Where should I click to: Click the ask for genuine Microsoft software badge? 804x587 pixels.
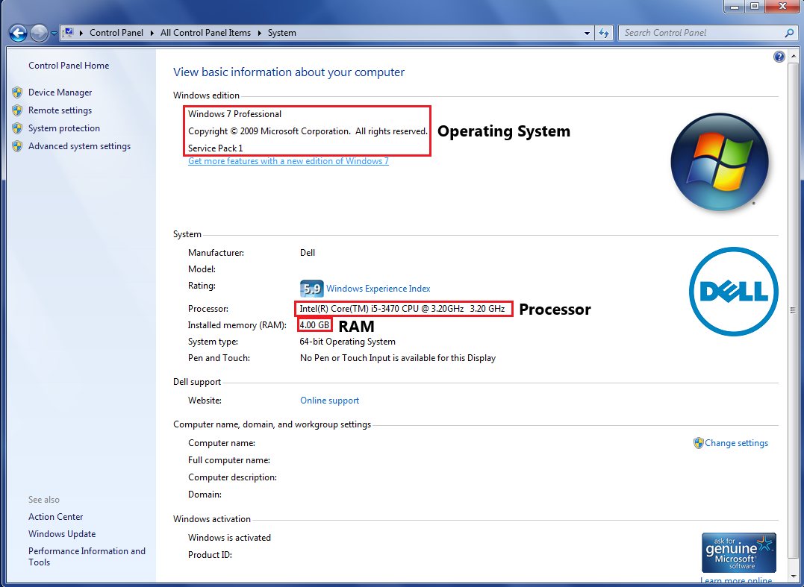739,553
